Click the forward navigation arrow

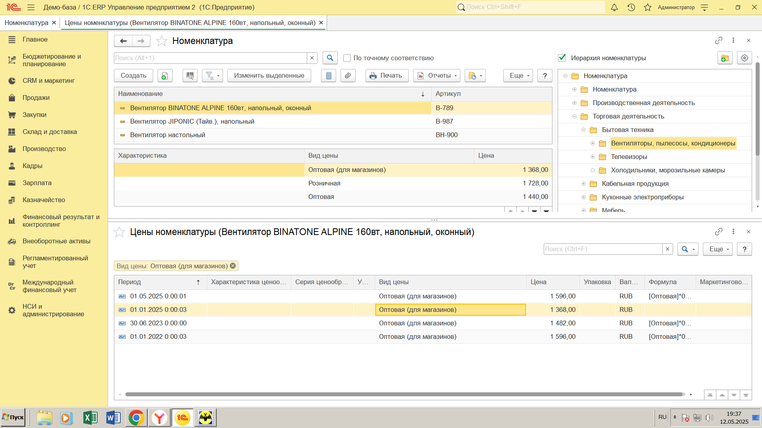point(141,41)
